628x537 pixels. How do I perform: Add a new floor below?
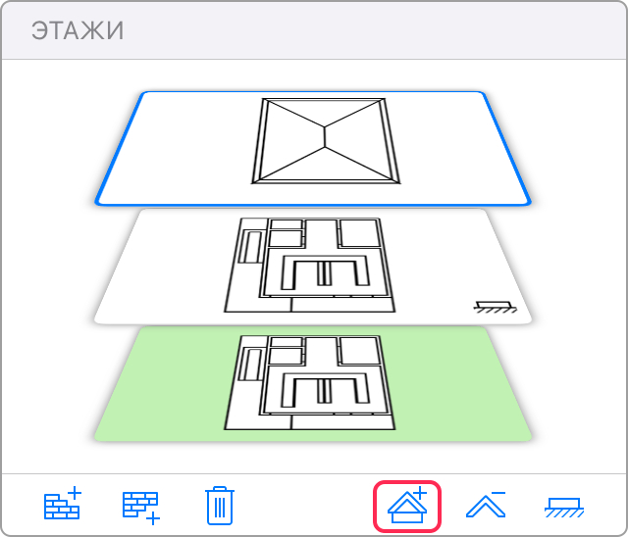click(141, 508)
